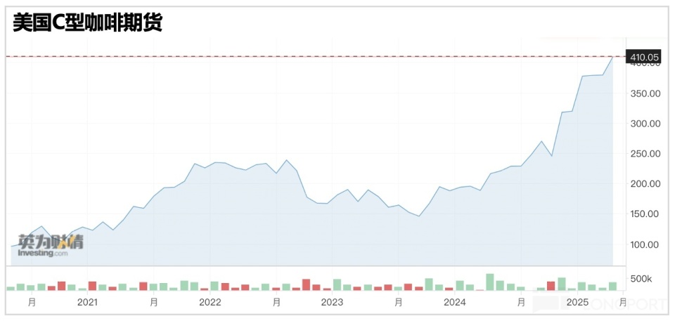The image size is (675, 321).
Task: Click the 月 label after 2021
Action: [154, 302]
